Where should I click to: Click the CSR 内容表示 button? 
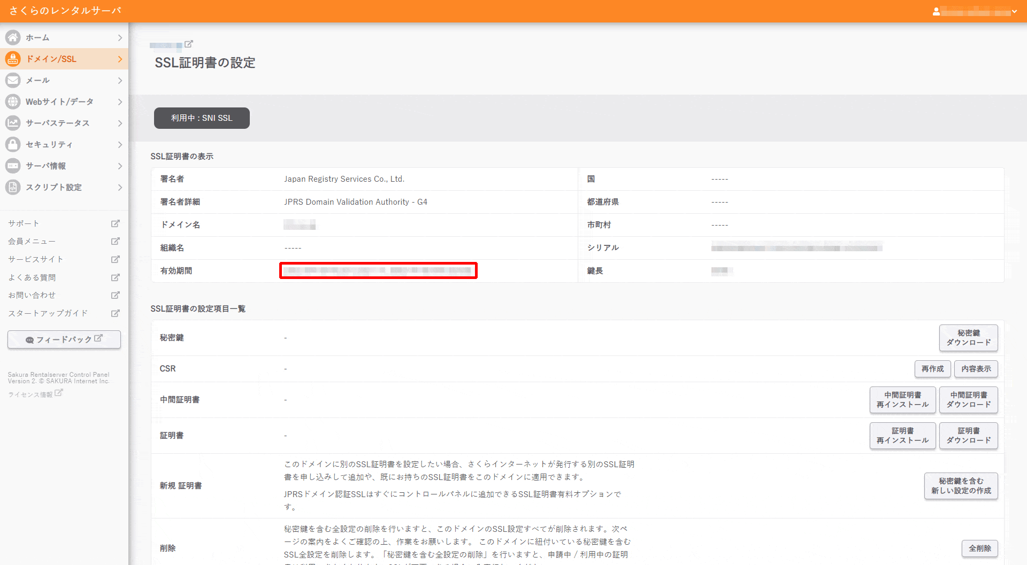click(976, 369)
